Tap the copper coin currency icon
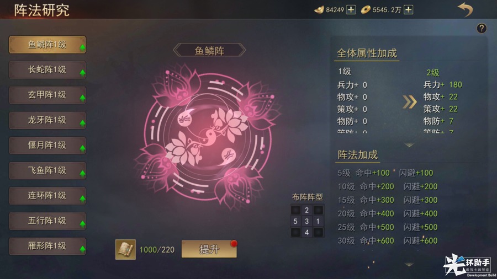 click(366, 10)
